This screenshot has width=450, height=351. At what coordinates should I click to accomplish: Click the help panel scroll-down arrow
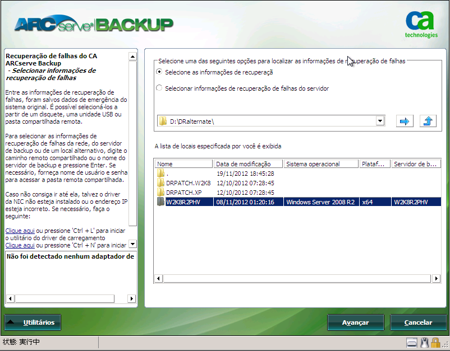click(x=132, y=244)
